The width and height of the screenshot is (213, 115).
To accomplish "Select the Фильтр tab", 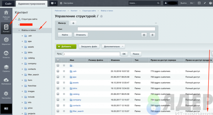I will (62, 23).
